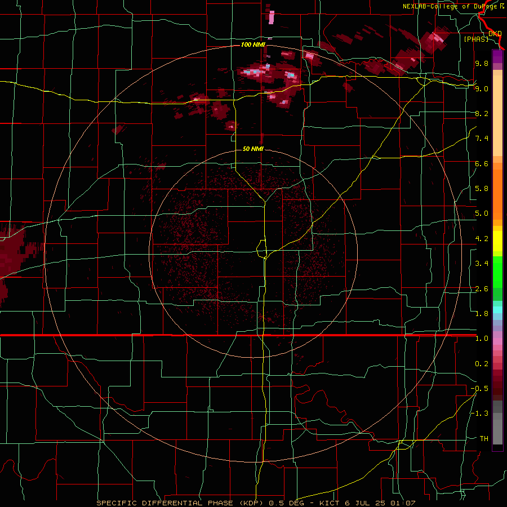Click the pink radar echo at the top center edge
The image size is (507, 507).
[x=272, y=17]
